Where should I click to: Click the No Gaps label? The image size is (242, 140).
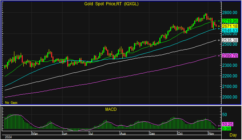coord(11,102)
